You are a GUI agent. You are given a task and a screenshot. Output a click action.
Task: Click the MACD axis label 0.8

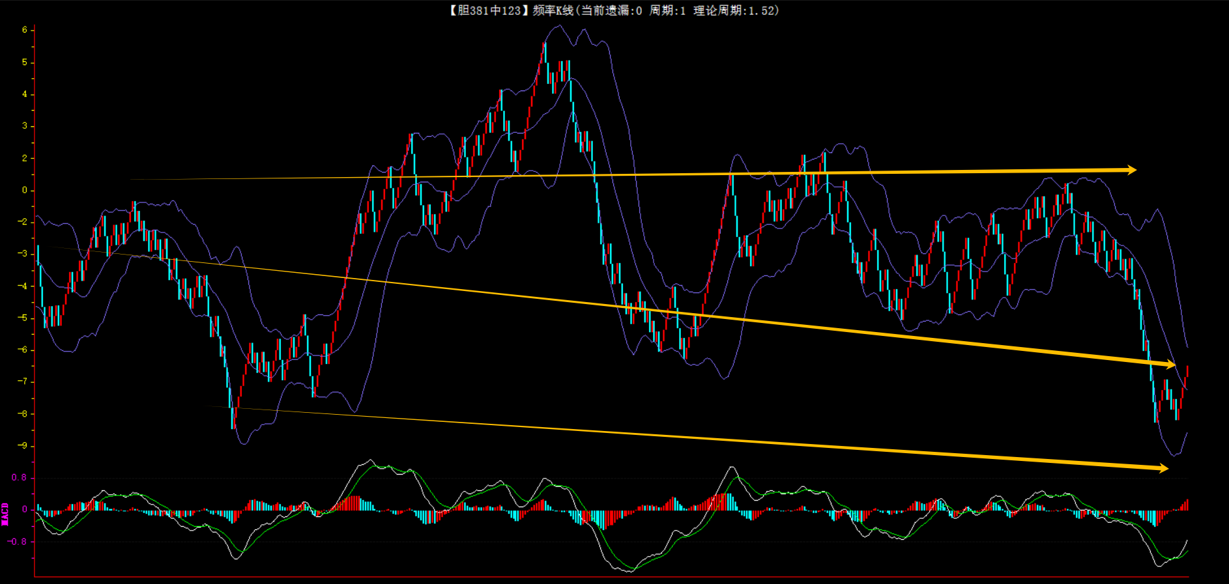(x=19, y=477)
